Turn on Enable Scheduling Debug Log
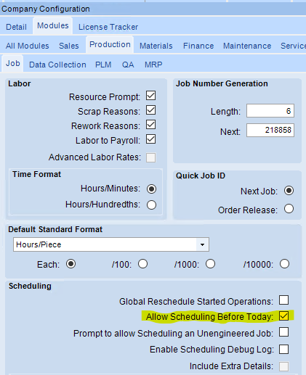Viewport: 306px width, 375px height. (x=283, y=349)
